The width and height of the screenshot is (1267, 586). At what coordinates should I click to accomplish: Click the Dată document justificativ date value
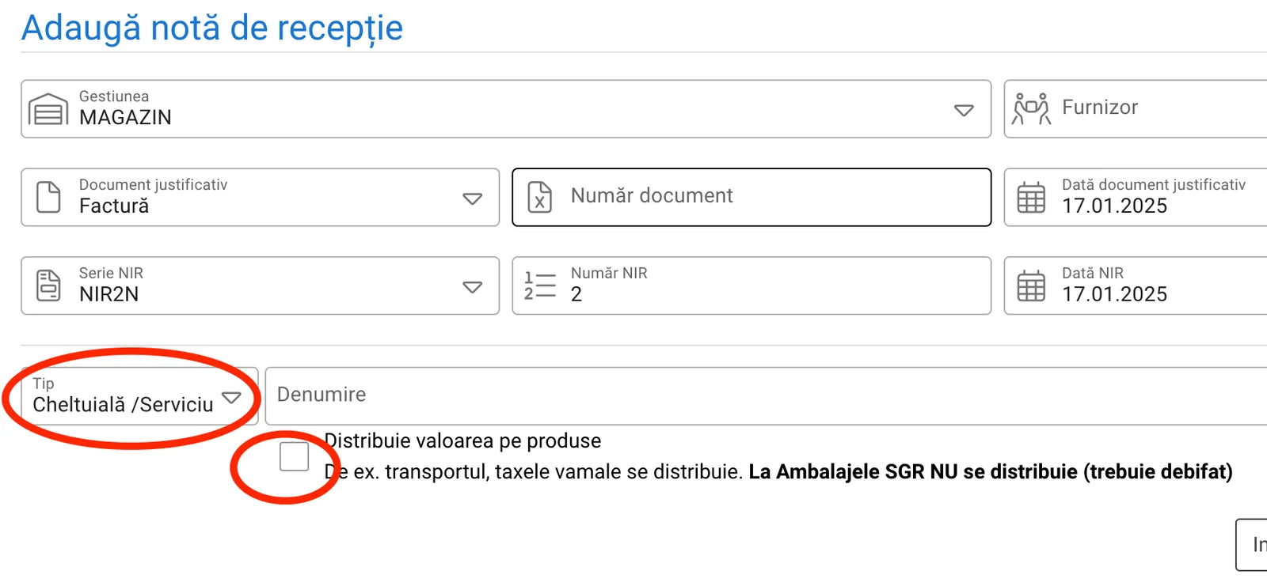point(1114,206)
